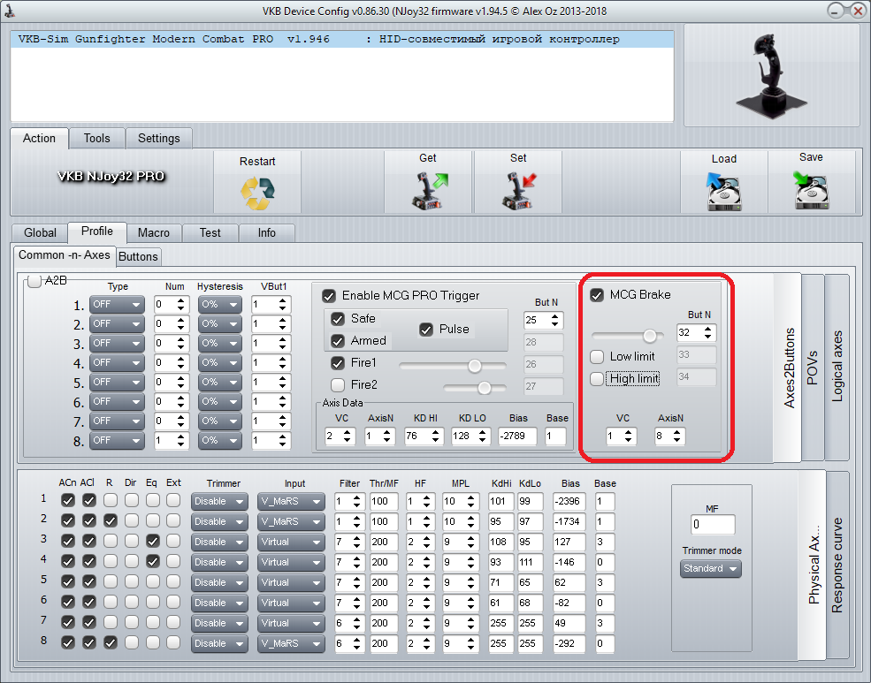Open the POVs vertical tab

coord(813,368)
